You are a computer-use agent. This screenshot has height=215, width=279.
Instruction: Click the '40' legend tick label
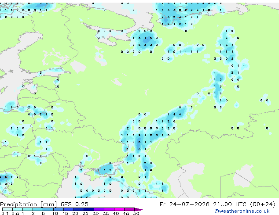pos(116,213)
